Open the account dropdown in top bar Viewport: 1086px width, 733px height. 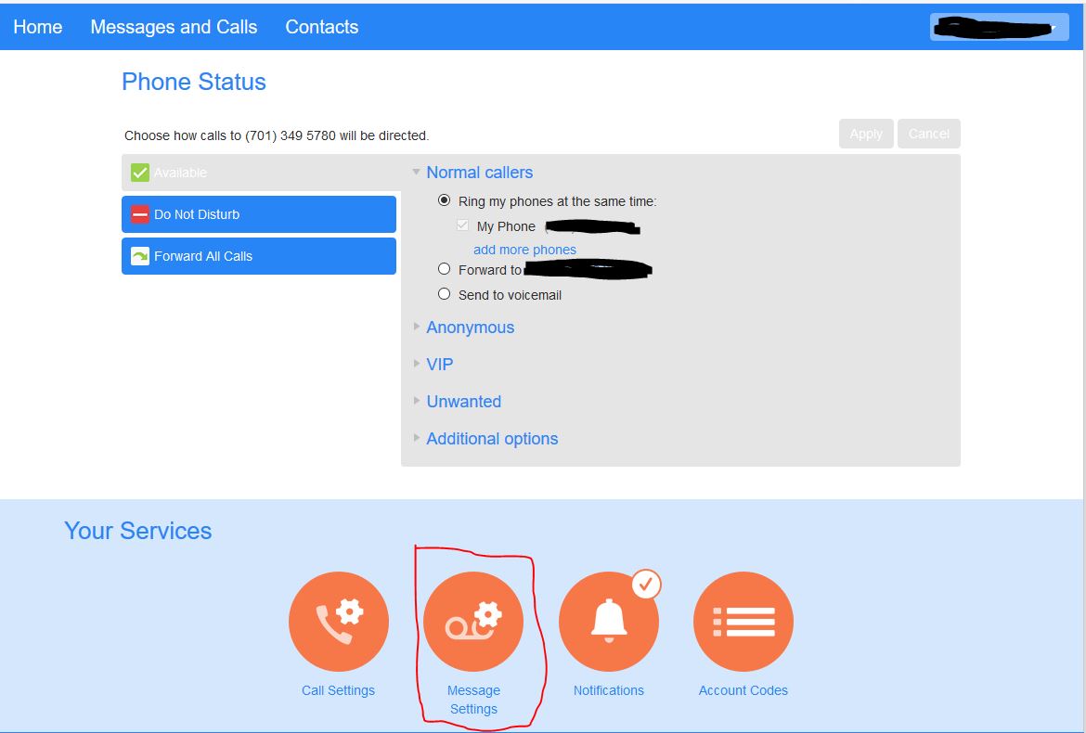(x=999, y=28)
